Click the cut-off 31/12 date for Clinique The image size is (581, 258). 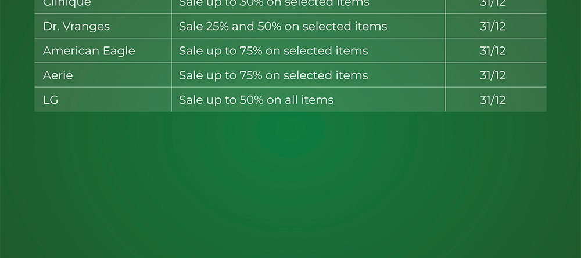(x=493, y=3)
